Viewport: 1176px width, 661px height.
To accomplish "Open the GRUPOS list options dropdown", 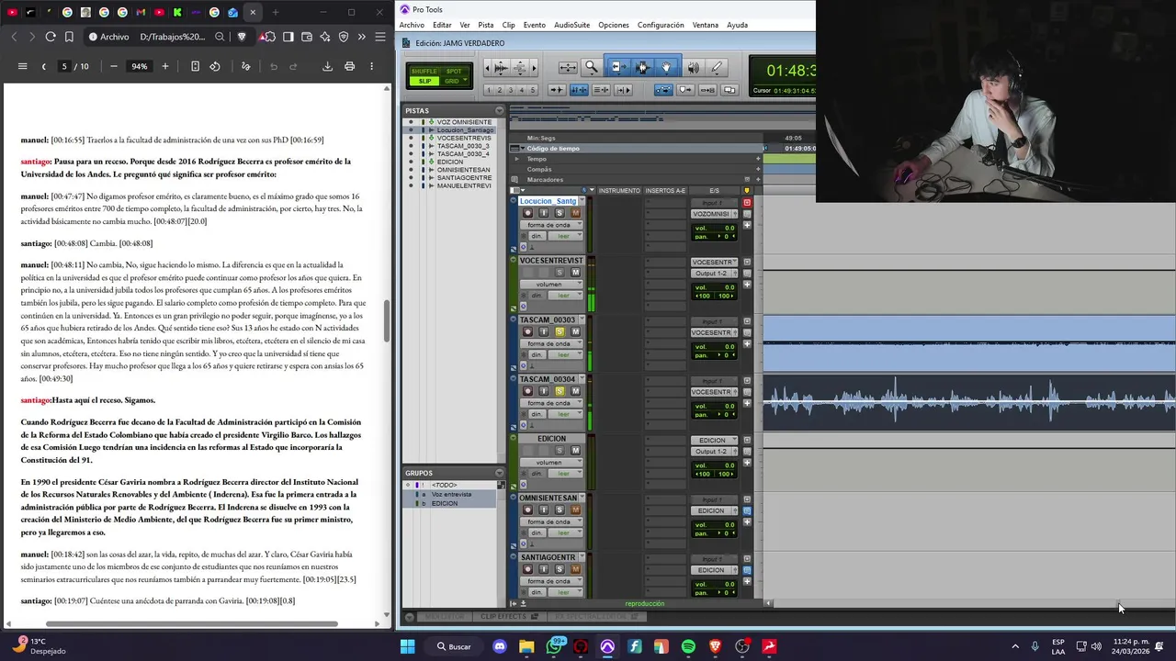I will tap(500, 473).
